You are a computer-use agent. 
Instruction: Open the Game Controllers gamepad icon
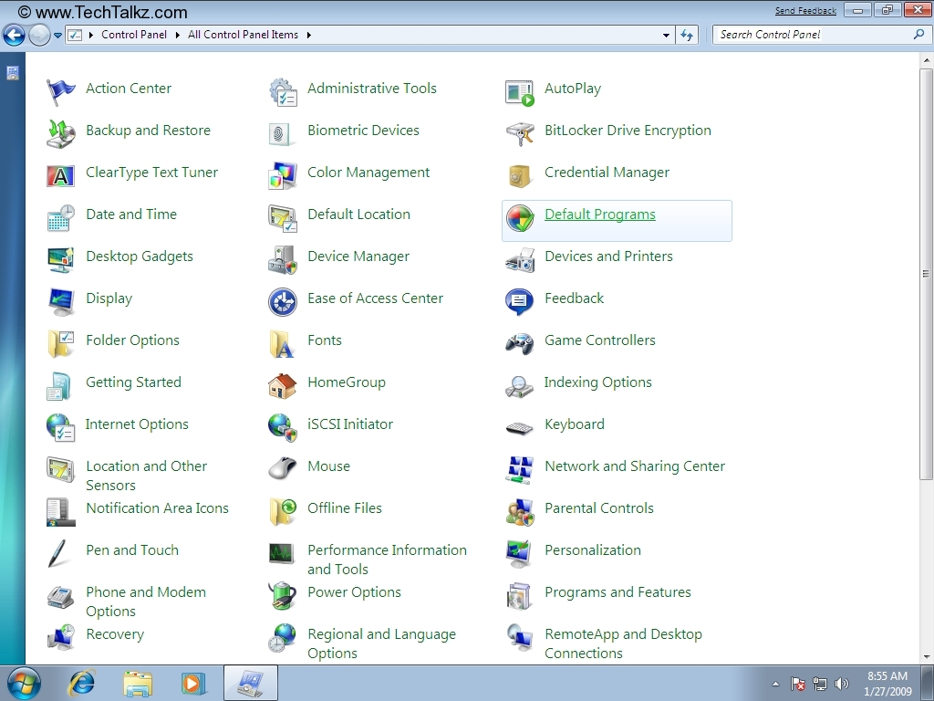[x=519, y=344]
